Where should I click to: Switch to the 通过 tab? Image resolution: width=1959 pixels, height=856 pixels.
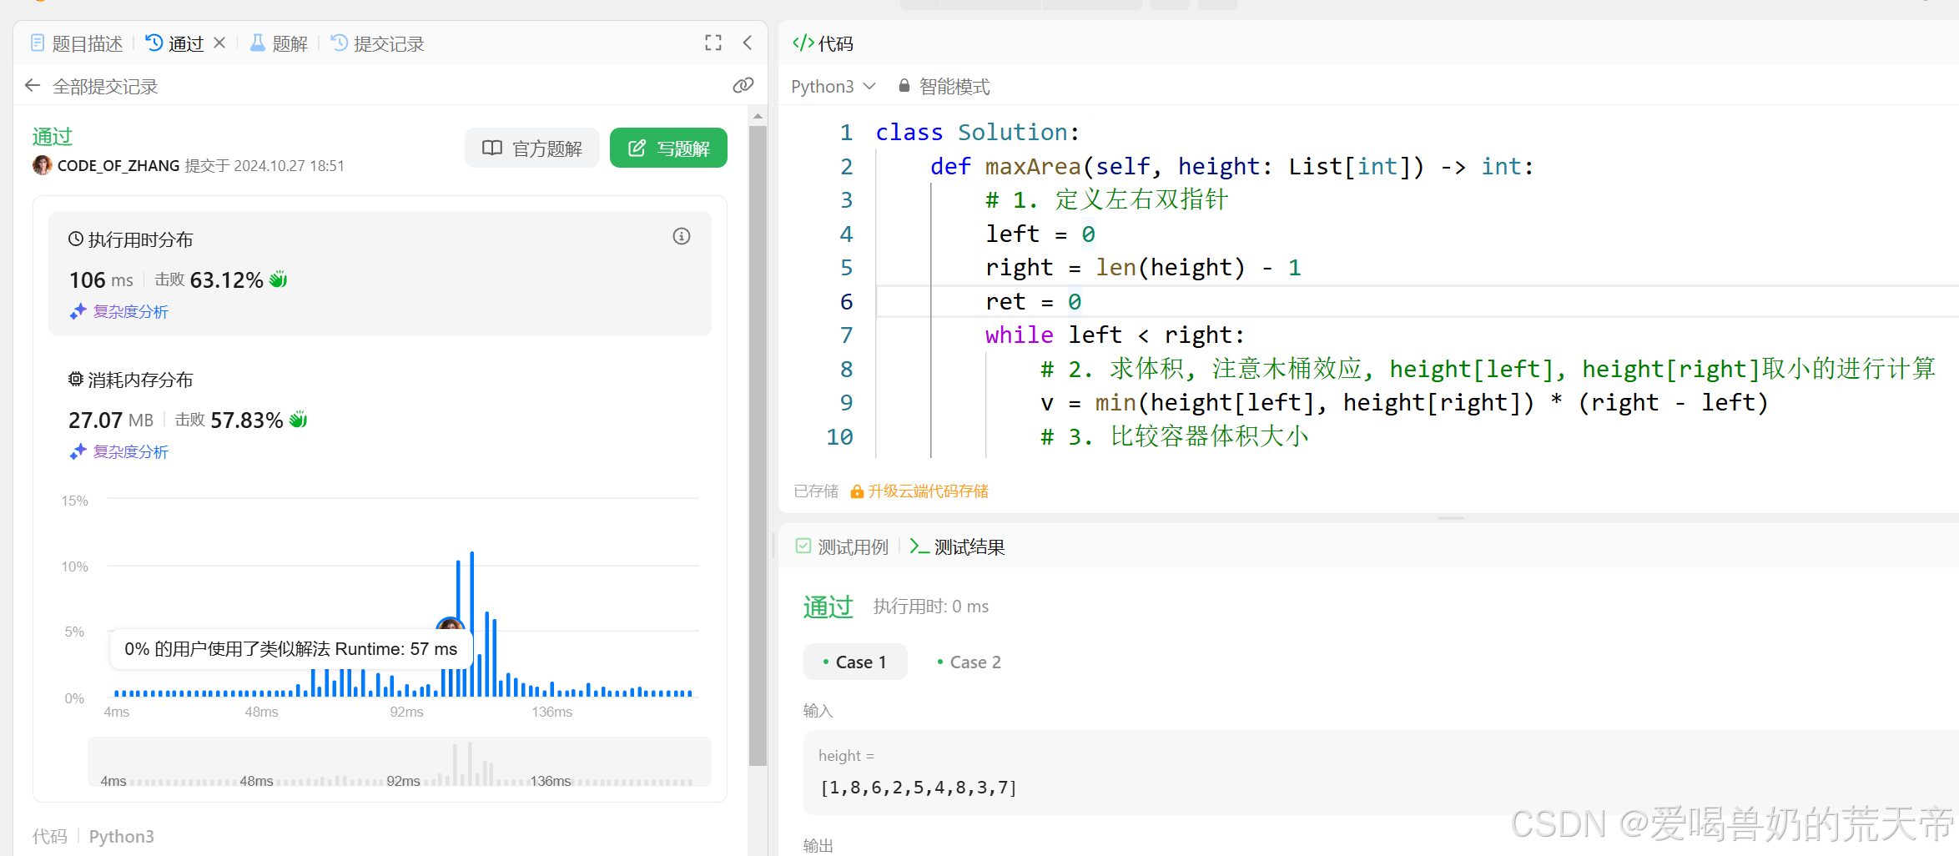click(x=175, y=43)
